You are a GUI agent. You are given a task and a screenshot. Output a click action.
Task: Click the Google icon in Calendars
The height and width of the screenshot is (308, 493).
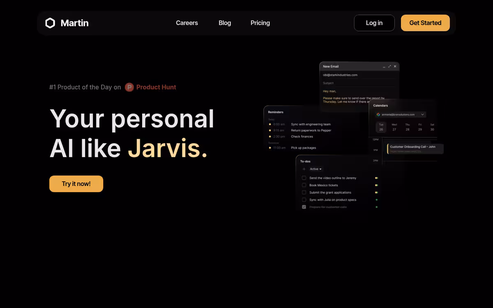click(x=378, y=115)
